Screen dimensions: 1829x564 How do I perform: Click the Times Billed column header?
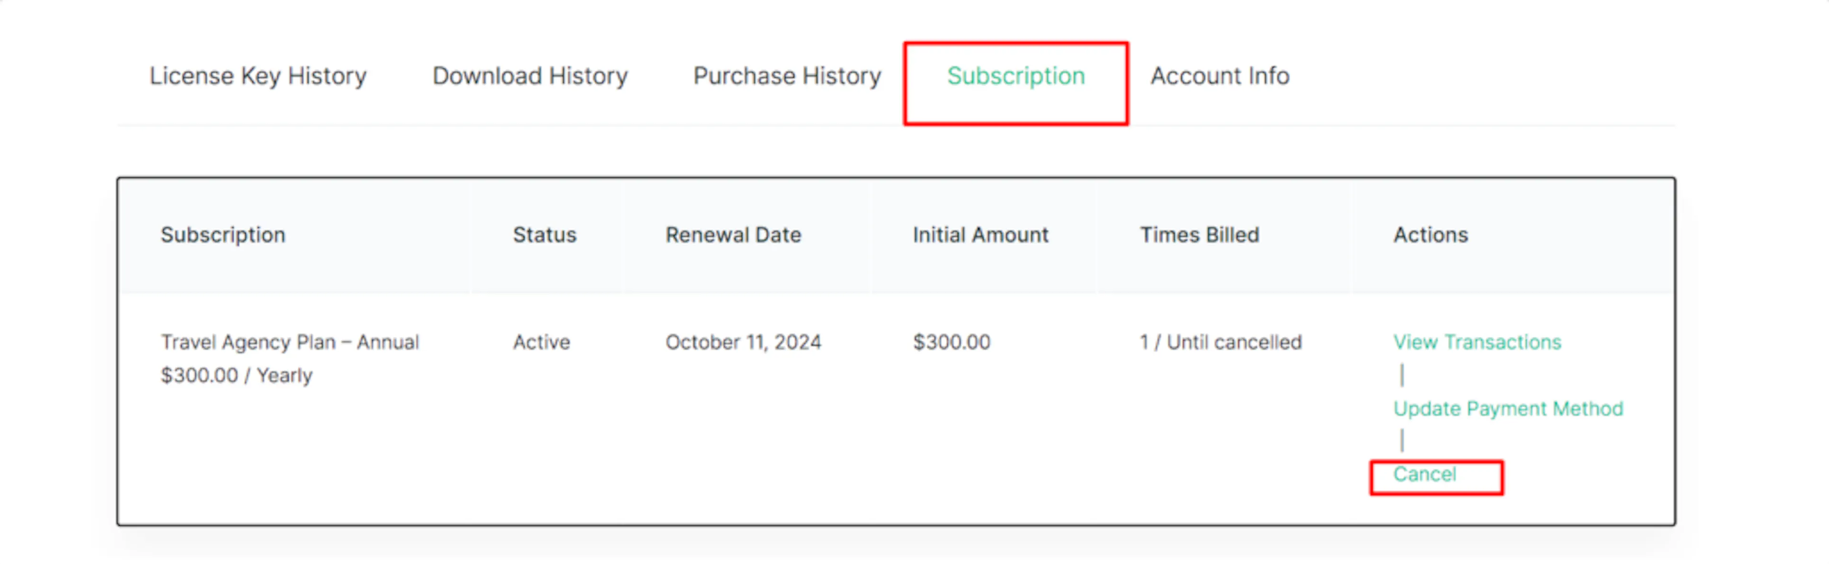[1199, 235]
